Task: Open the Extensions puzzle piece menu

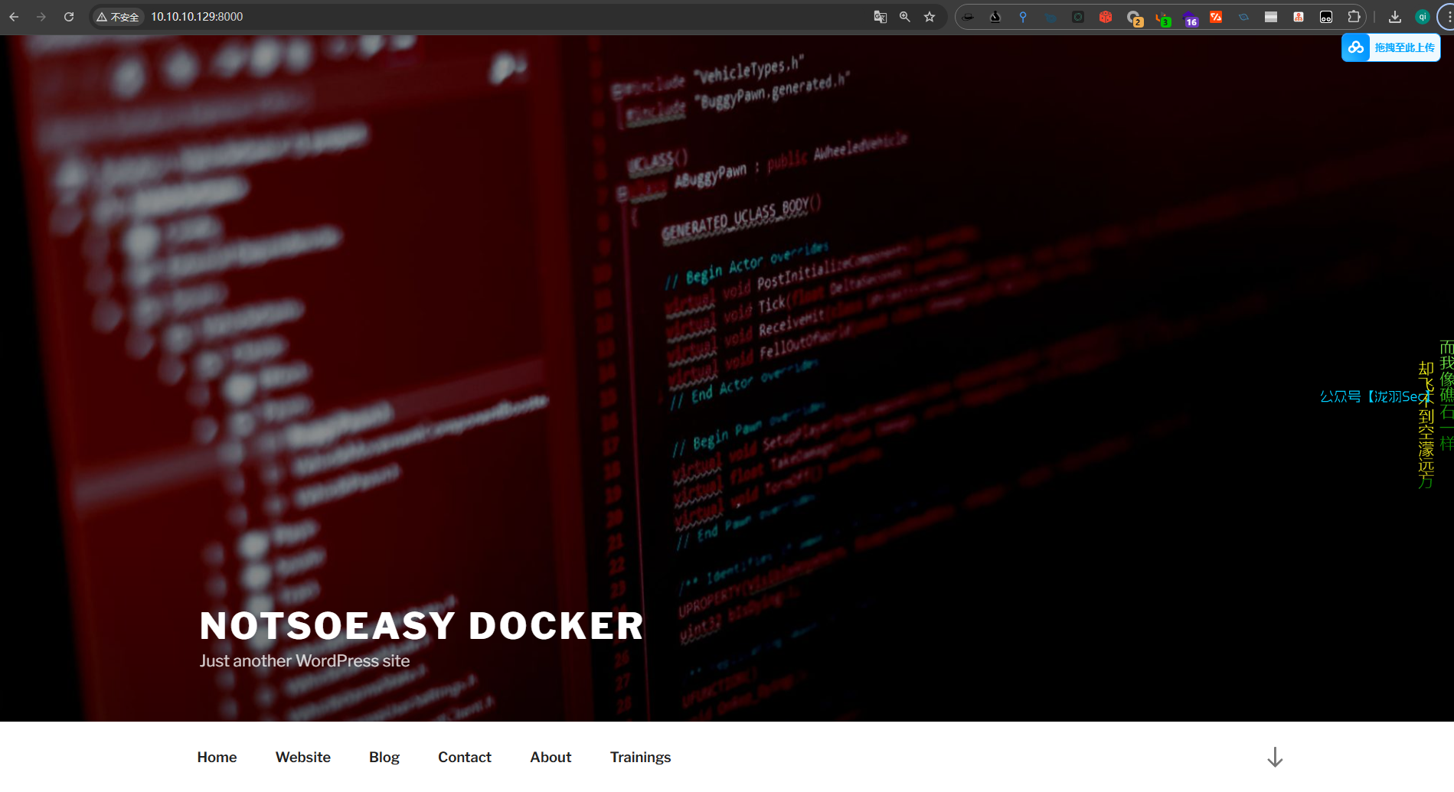Action: pos(1354,17)
